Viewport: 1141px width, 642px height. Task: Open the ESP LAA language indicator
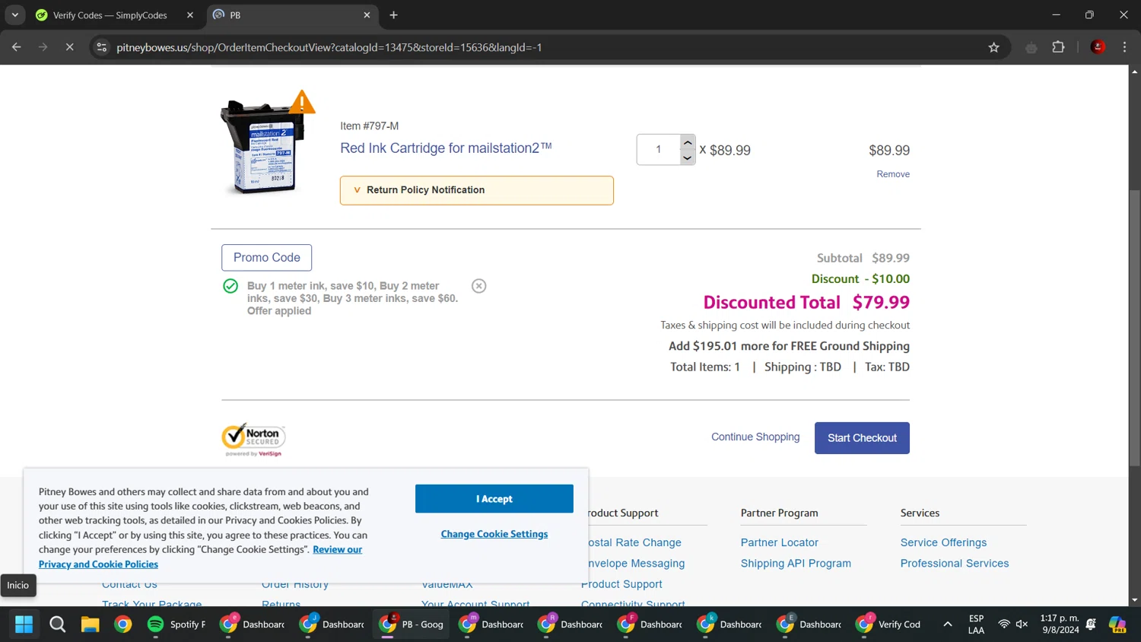tap(976, 625)
